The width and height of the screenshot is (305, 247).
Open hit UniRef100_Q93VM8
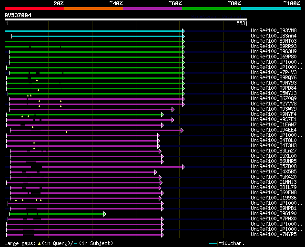tap(274, 30)
